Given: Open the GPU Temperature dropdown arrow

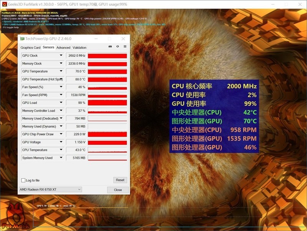Looking at the screenshot, I should click(x=61, y=71).
